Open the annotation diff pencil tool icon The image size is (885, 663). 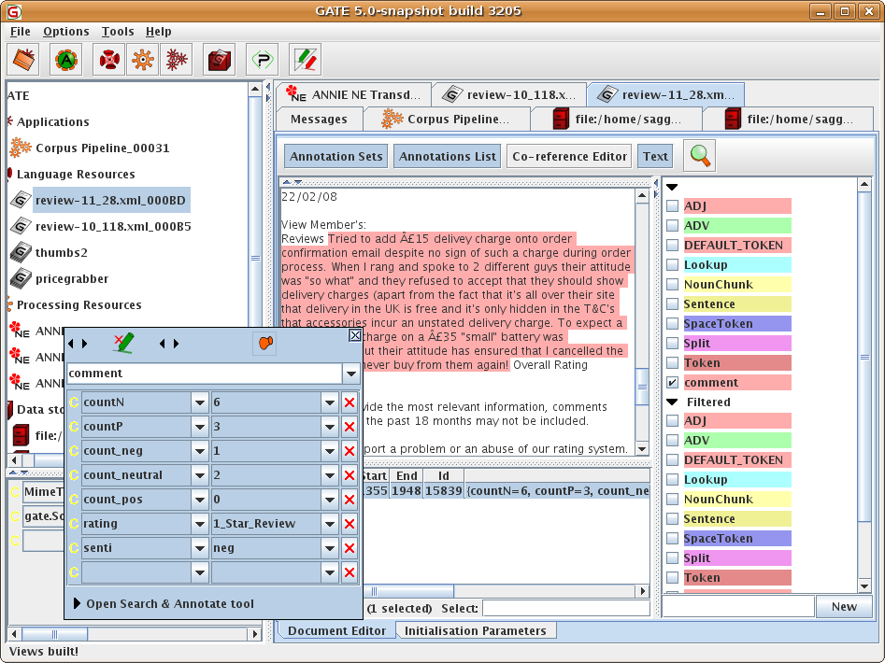tap(306, 59)
